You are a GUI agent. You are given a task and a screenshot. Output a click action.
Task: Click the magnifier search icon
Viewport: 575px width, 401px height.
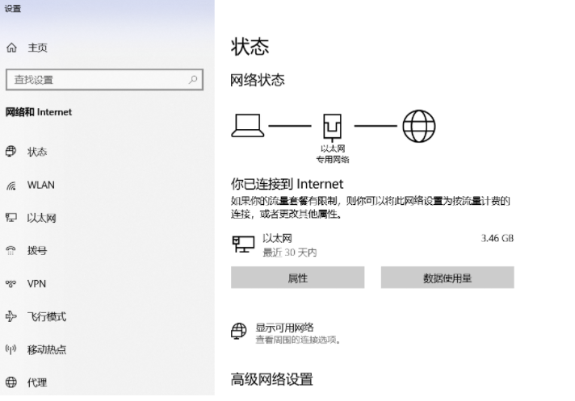coord(193,79)
